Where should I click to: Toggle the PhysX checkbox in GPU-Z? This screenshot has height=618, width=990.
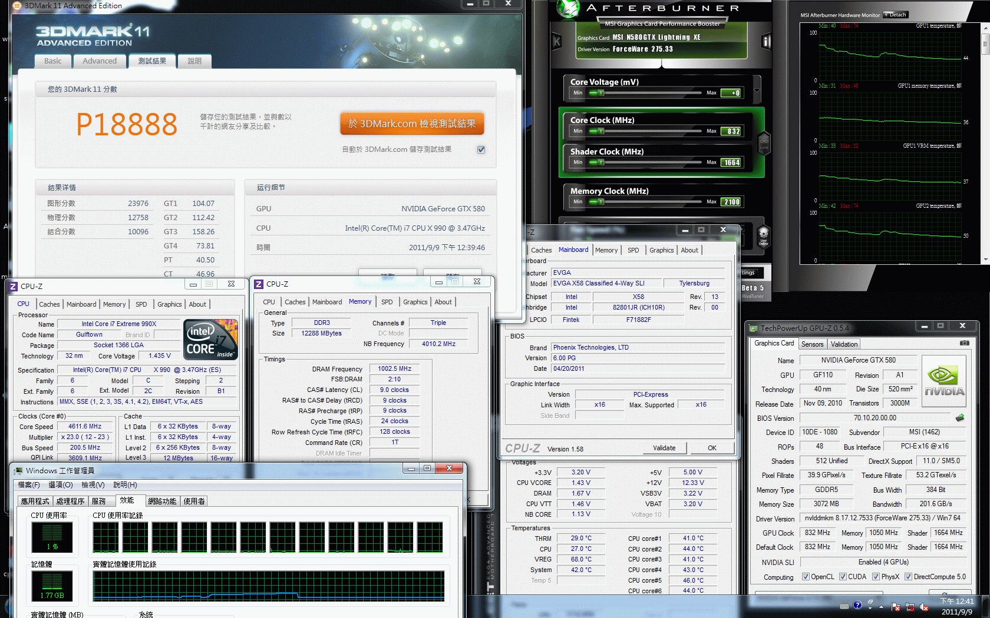point(876,577)
